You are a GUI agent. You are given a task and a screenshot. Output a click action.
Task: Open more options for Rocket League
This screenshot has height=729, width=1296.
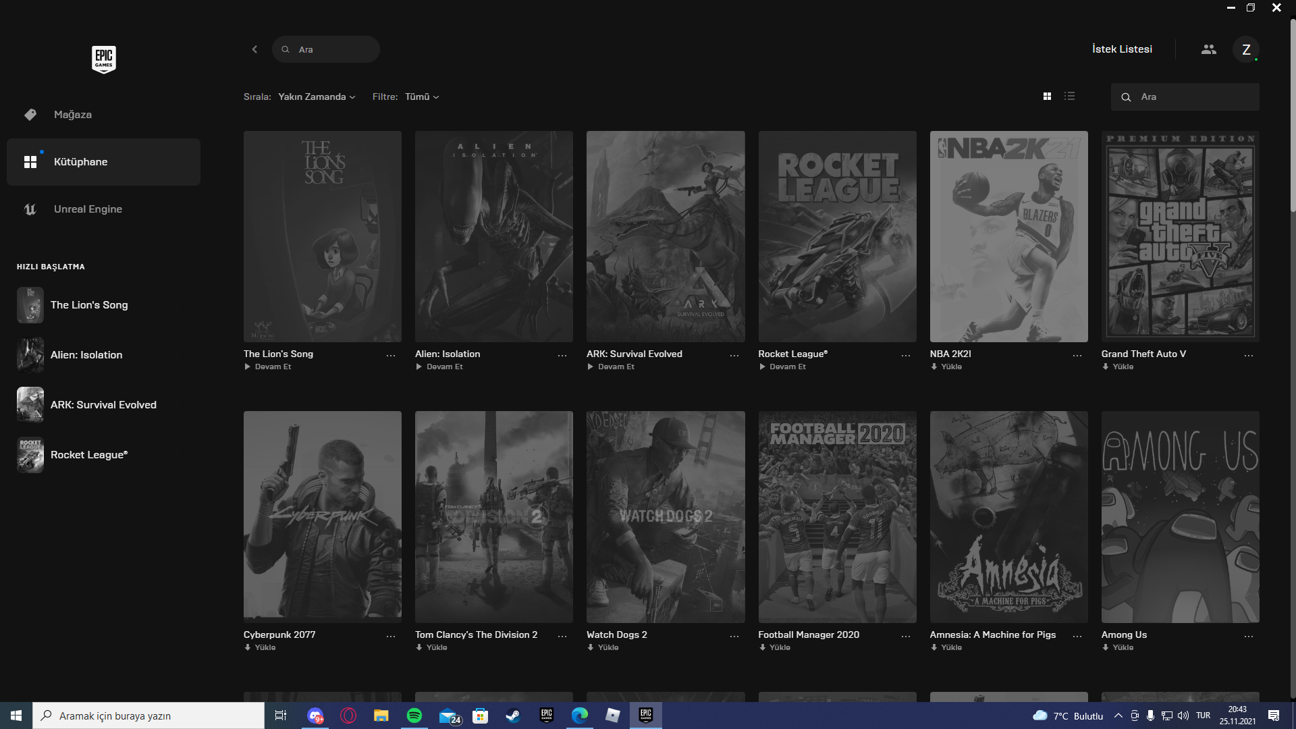pyautogui.click(x=906, y=355)
